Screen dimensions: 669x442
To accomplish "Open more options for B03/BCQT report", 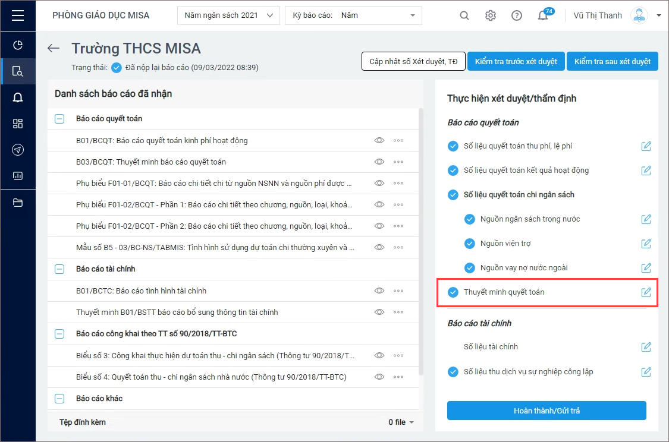I will click(398, 162).
